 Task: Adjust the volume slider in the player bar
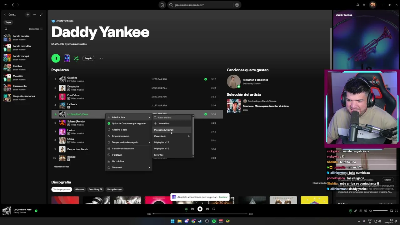[380, 211]
